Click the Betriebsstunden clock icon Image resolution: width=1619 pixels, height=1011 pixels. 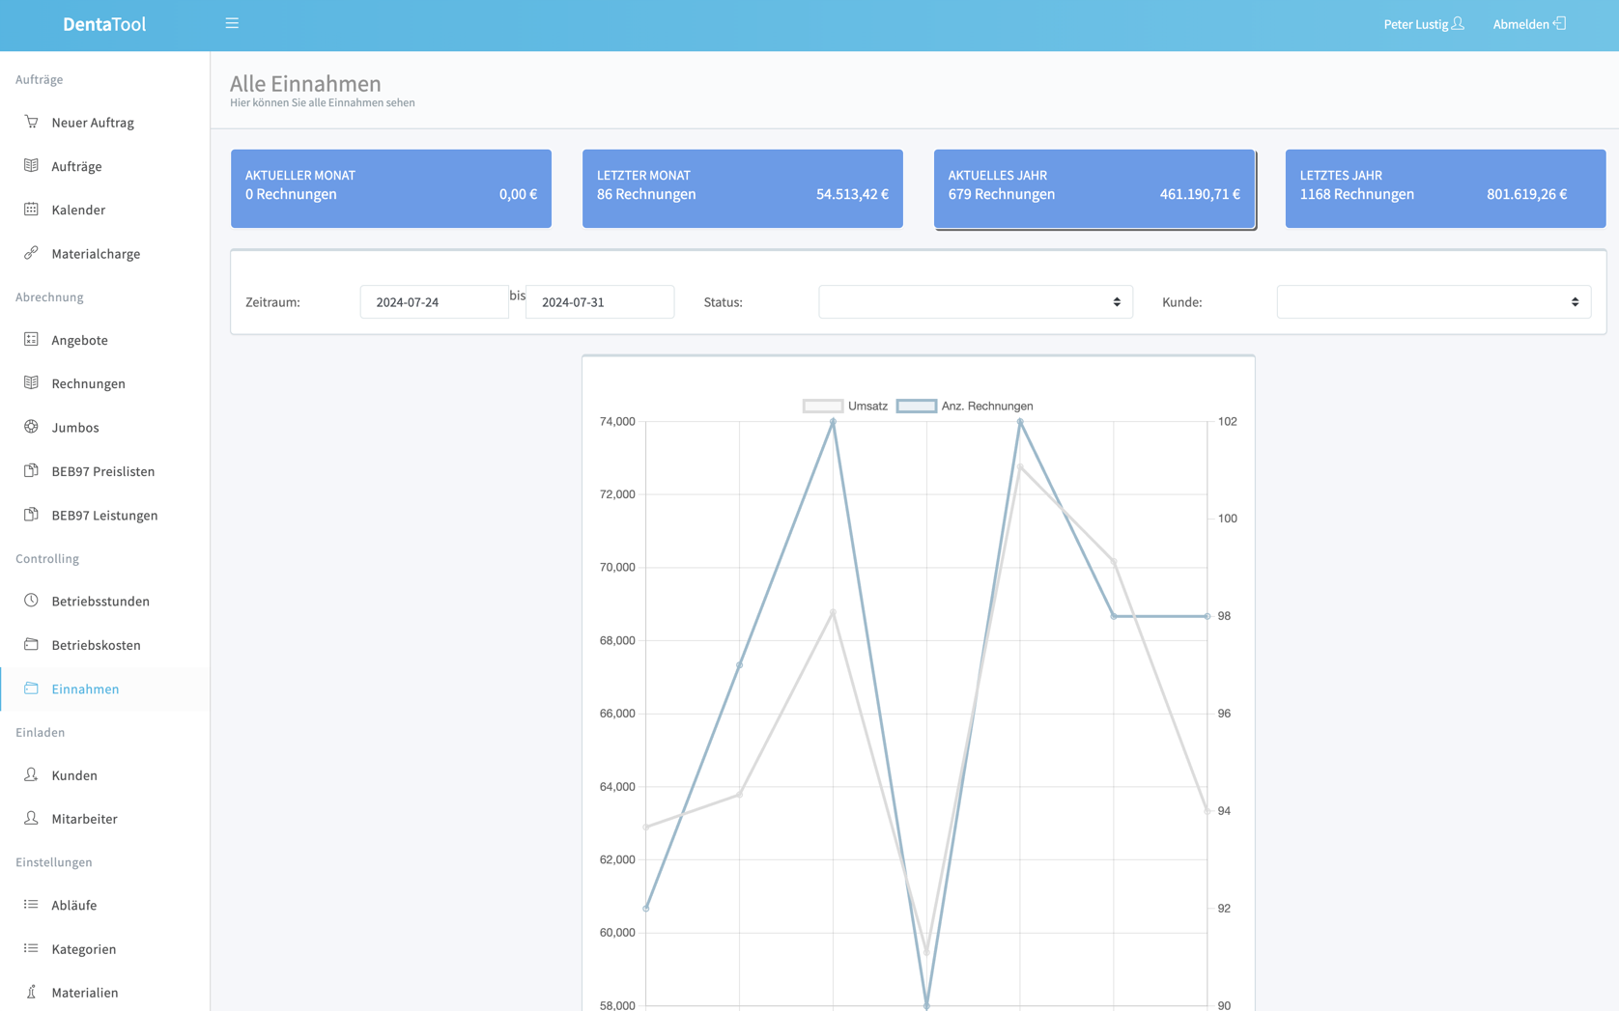point(31,601)
